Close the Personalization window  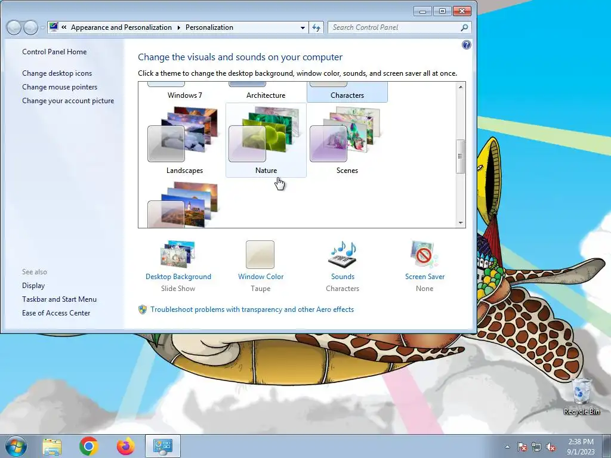coord(462,11)
